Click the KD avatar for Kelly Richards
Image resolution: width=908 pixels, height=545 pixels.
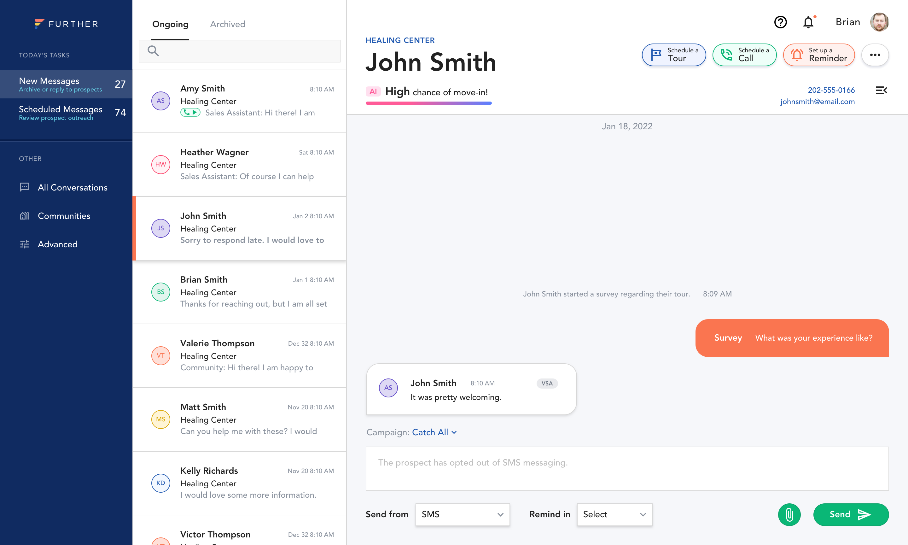tap(161, 483)
